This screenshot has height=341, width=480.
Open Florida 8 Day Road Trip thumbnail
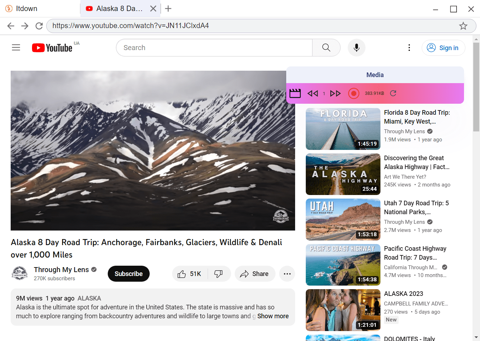click(x=343, y=129)
